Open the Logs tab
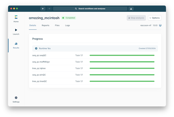The width and height of the screenshot is (174, 117). pos(67,25)
